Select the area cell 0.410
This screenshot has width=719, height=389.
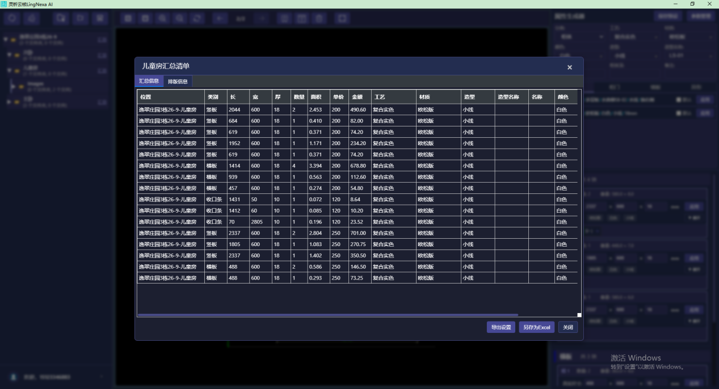coord(318,121)
